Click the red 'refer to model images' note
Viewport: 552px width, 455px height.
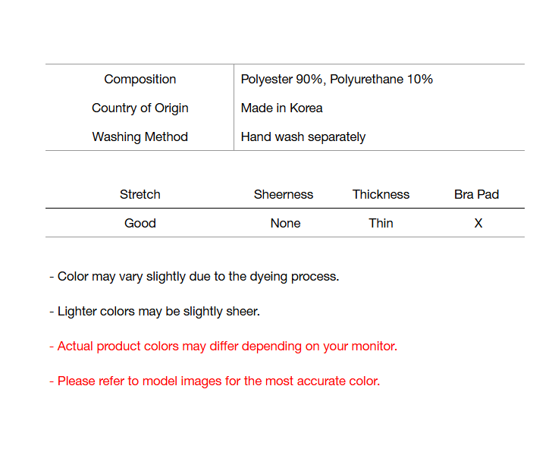pyautogui.click(x=215, y=381)
